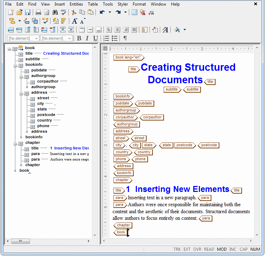Select the postcode tree item
The width and height of the screenshot is (265, 256).
(x=46, y=115)
